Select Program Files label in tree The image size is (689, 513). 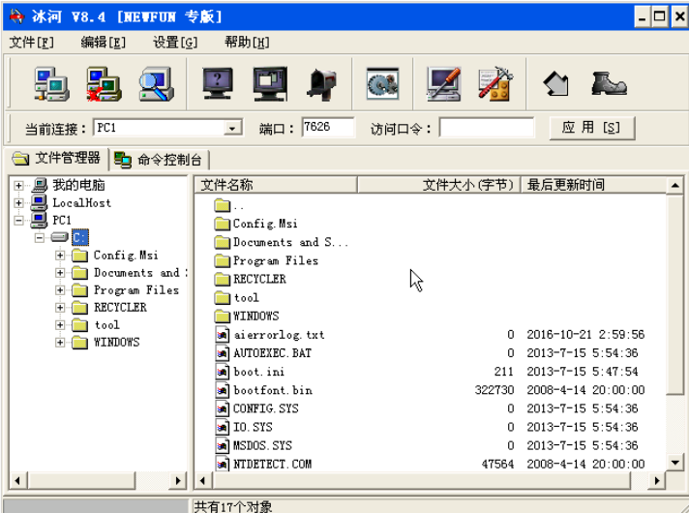[136, 290]
